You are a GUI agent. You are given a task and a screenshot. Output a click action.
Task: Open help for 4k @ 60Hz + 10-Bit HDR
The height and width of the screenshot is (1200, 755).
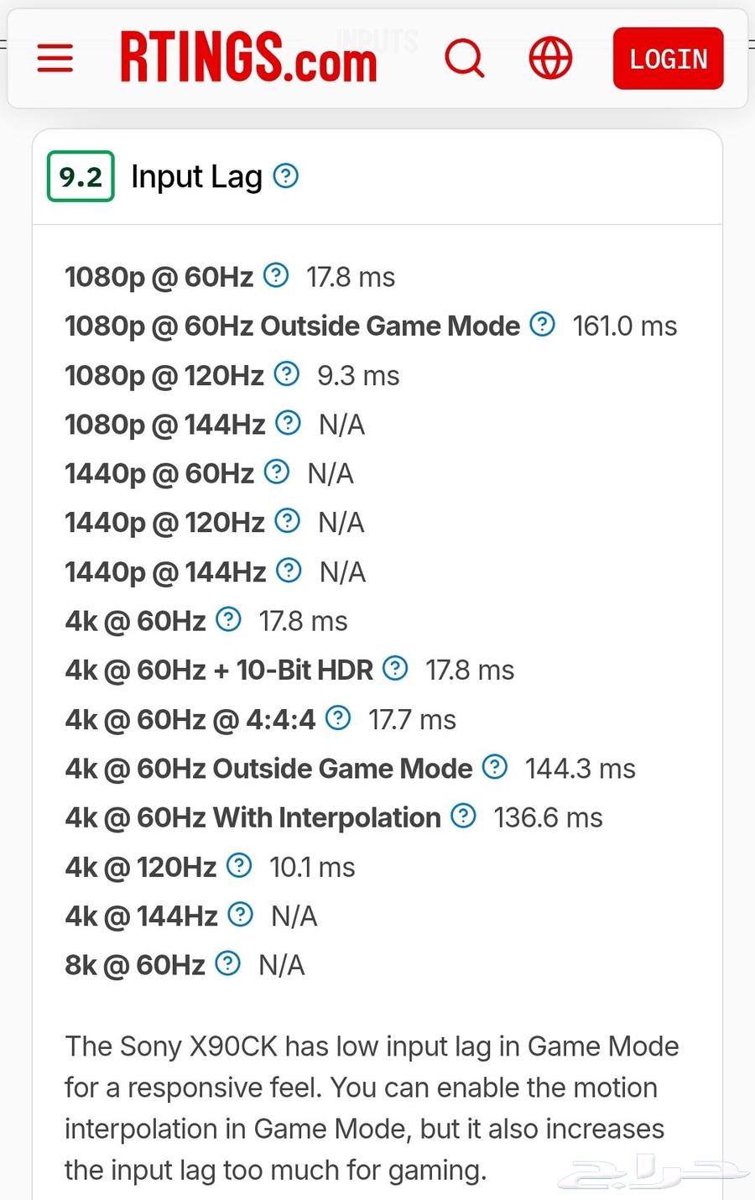click(395, 669)
